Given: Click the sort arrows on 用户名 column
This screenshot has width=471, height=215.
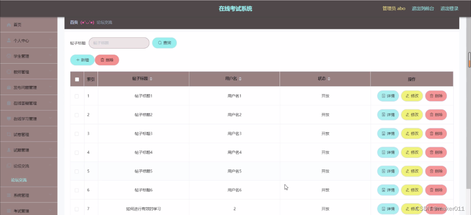Looking at the screenshot, I should pos(240,79).
